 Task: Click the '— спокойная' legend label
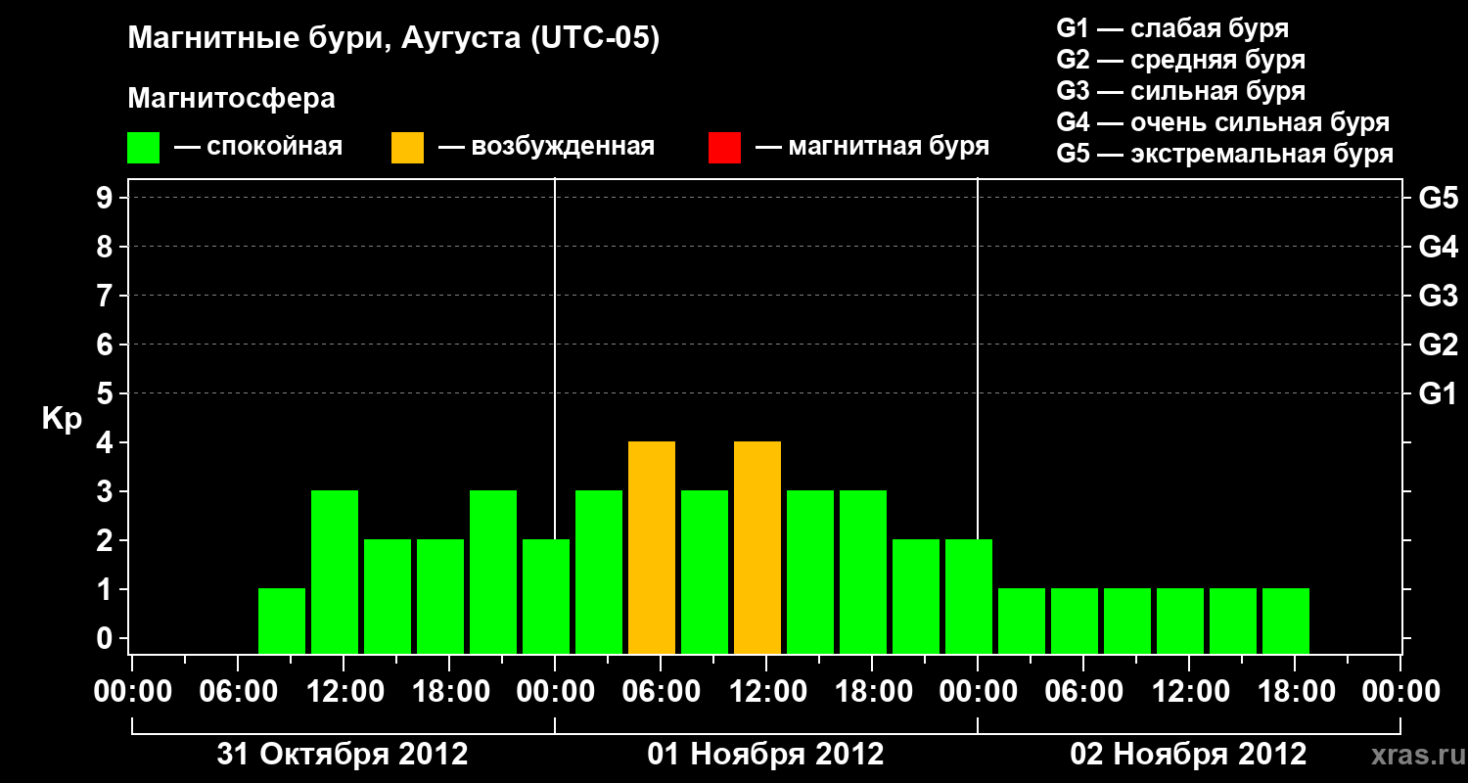258,147
